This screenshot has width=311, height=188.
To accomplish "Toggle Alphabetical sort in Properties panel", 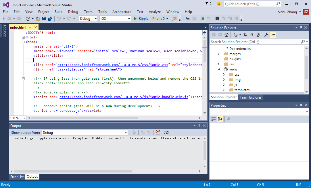I will click(220, 119).
